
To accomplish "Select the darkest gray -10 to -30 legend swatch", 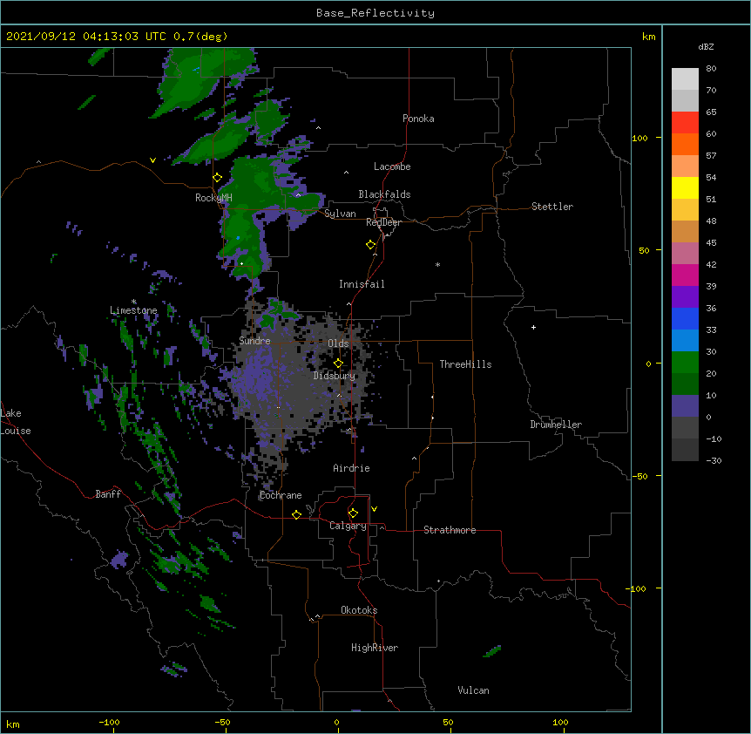I will coord(685,450).
